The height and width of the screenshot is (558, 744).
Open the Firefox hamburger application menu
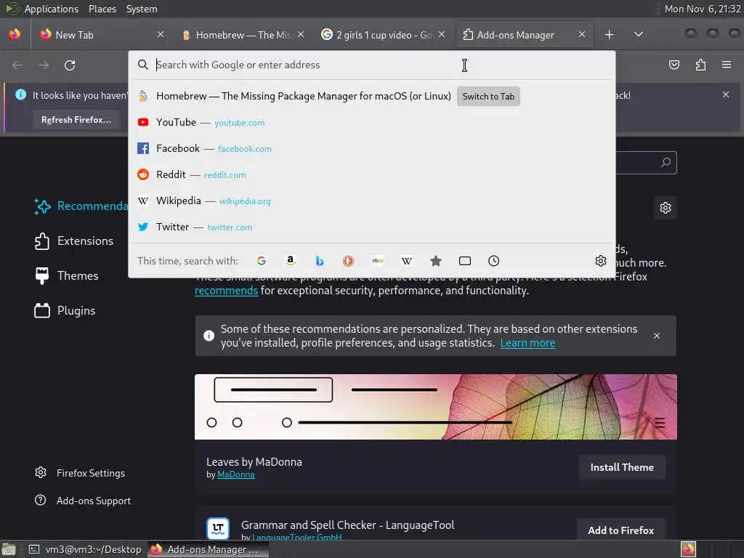pos(727,65)
